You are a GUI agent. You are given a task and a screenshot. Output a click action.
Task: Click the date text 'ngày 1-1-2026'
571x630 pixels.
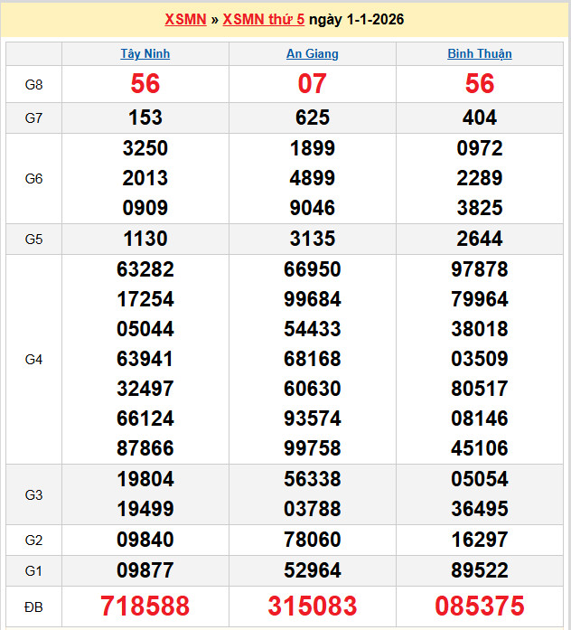pos(356,20)
